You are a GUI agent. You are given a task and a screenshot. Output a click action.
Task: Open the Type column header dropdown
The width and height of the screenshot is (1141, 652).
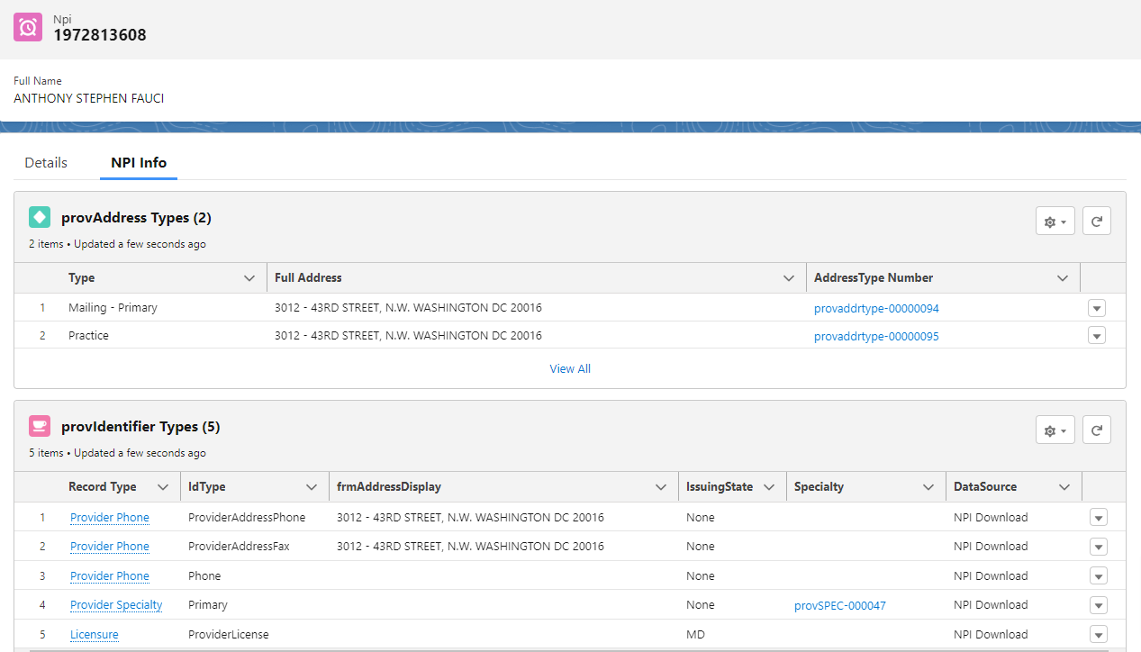[x=249, y=277]
